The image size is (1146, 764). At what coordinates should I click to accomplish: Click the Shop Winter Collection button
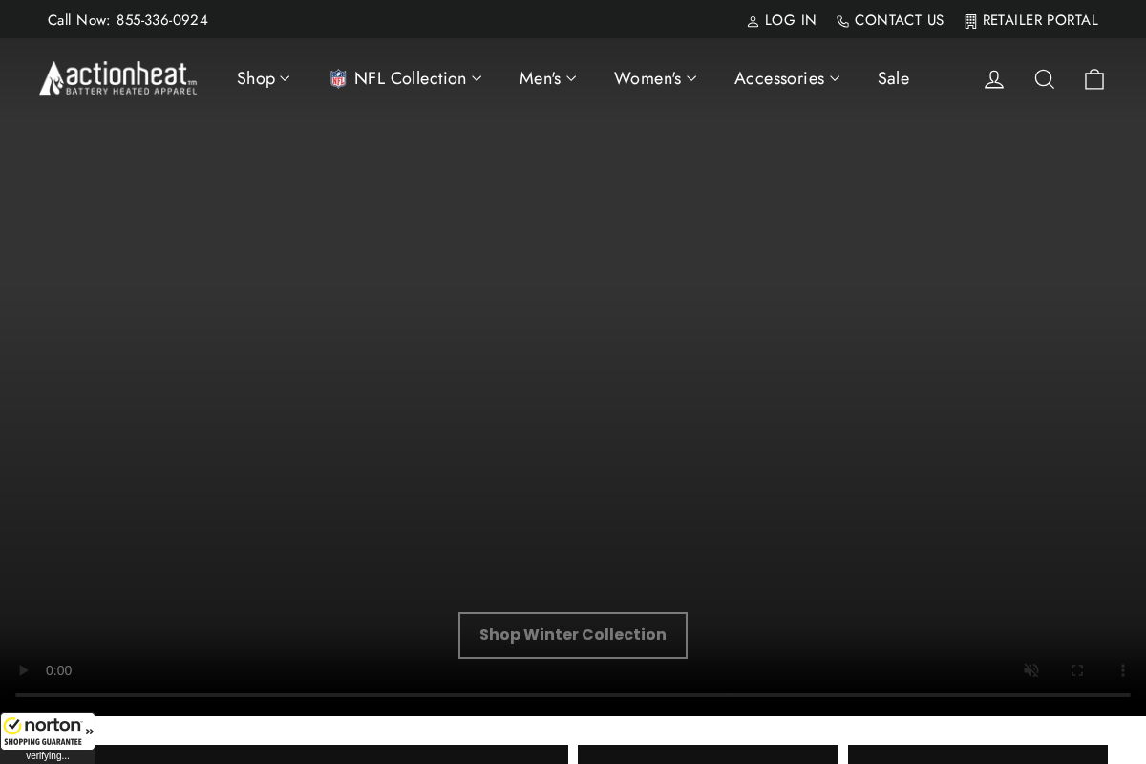[x=573, y=635]
